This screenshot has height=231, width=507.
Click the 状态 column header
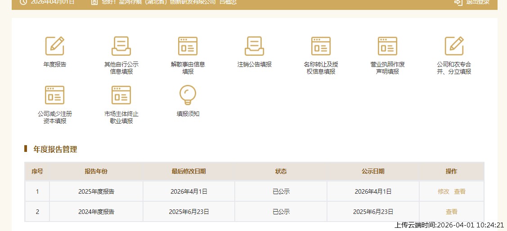click(281, 171)
